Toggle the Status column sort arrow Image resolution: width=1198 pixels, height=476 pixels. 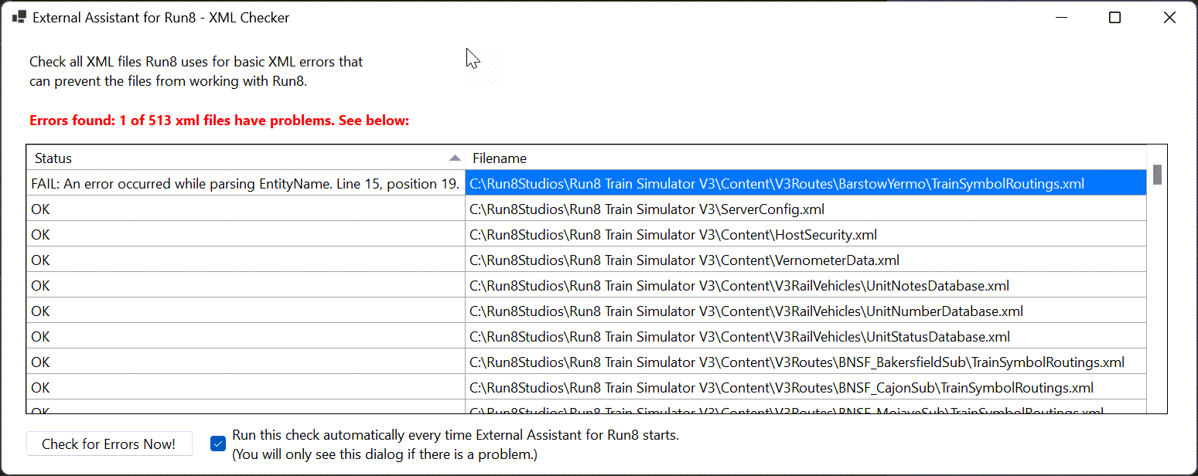[x=455, y=158]
